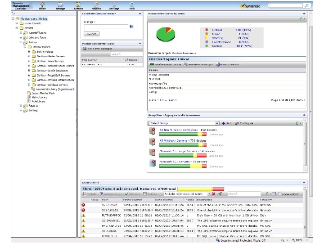Open Resource Manager in Monitored agents toolbar

[x=198, y=65]
